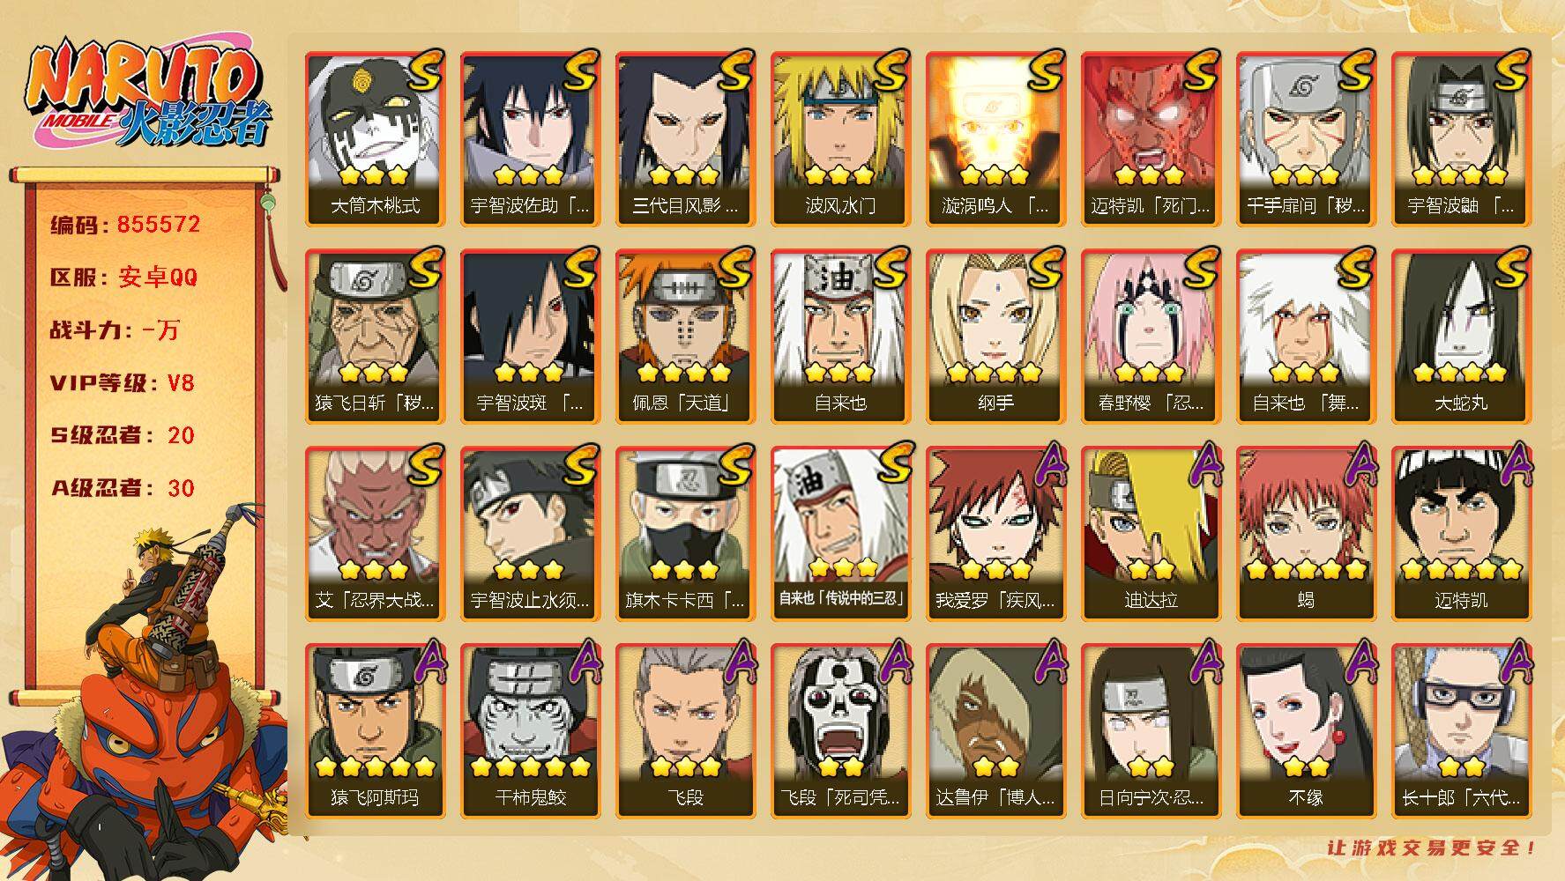
Task: Open the 不缘 ninja card
Action: point(1307,730)
